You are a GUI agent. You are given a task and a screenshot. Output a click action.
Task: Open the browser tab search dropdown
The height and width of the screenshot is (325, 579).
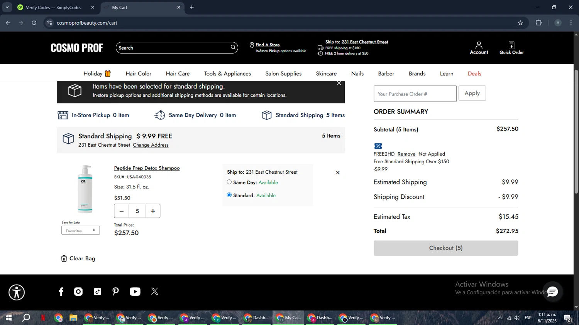tap(7, 7)
